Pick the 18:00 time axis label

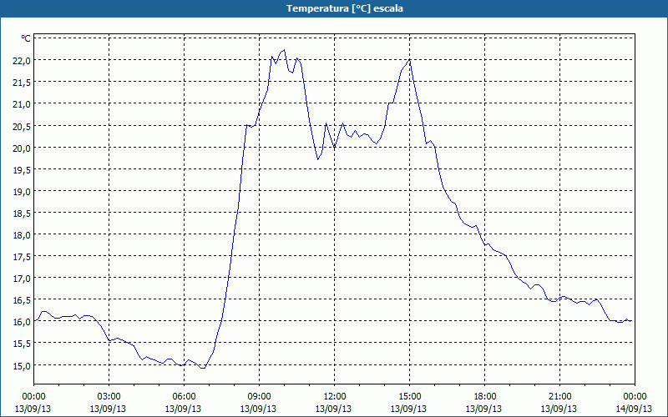(484, 397)
